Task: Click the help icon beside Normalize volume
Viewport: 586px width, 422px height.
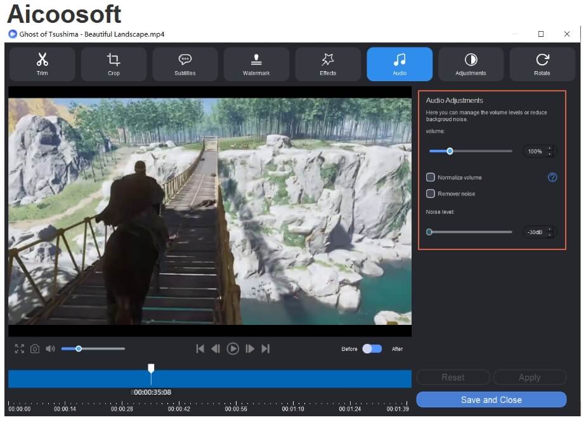Action: [x=552, y=177]
